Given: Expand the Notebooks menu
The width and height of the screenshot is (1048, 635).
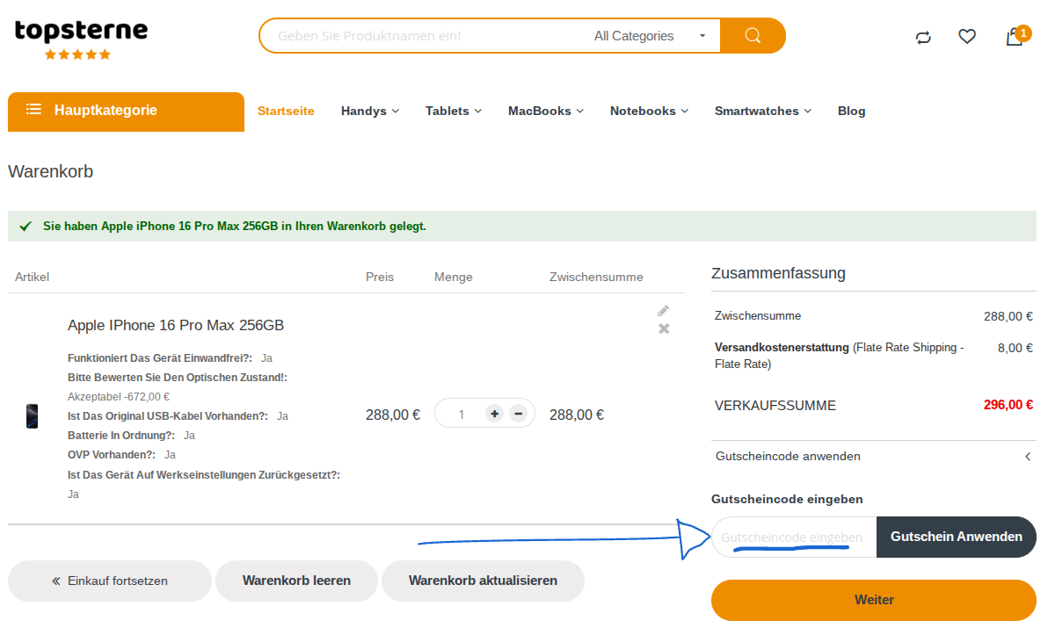Looking at the screenshot, I should click(648, 111).
